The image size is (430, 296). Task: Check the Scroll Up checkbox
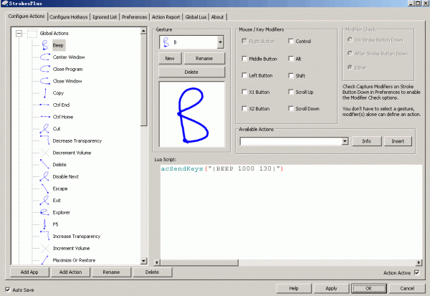[x=291, y=92]
